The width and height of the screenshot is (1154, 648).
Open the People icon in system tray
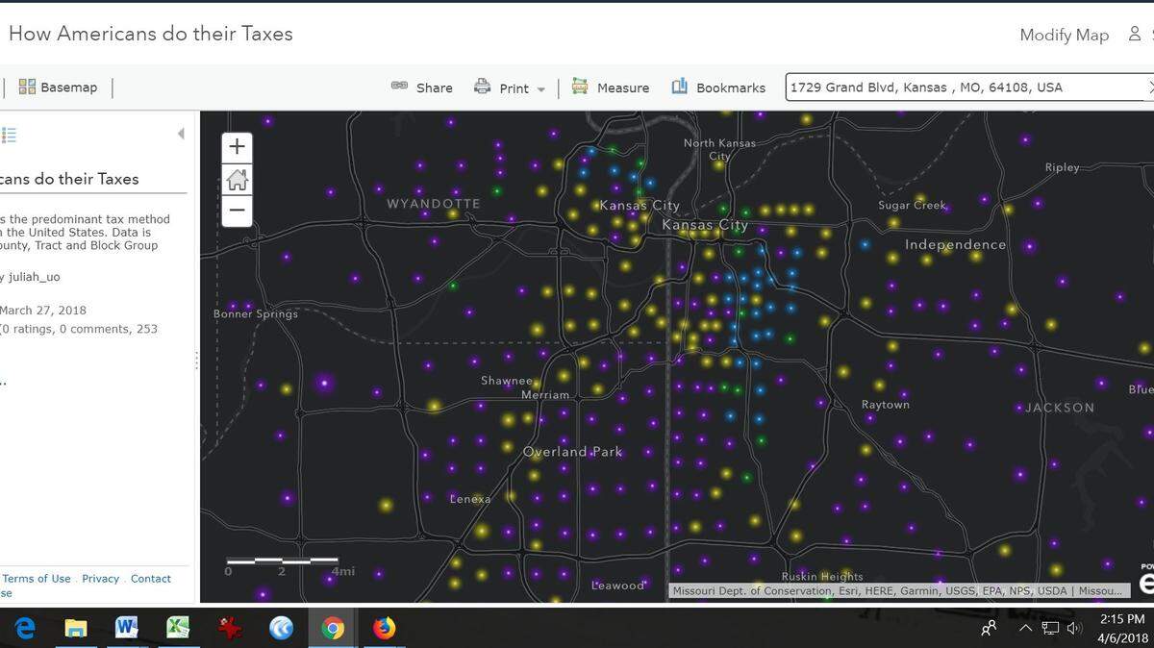point(989,629)
